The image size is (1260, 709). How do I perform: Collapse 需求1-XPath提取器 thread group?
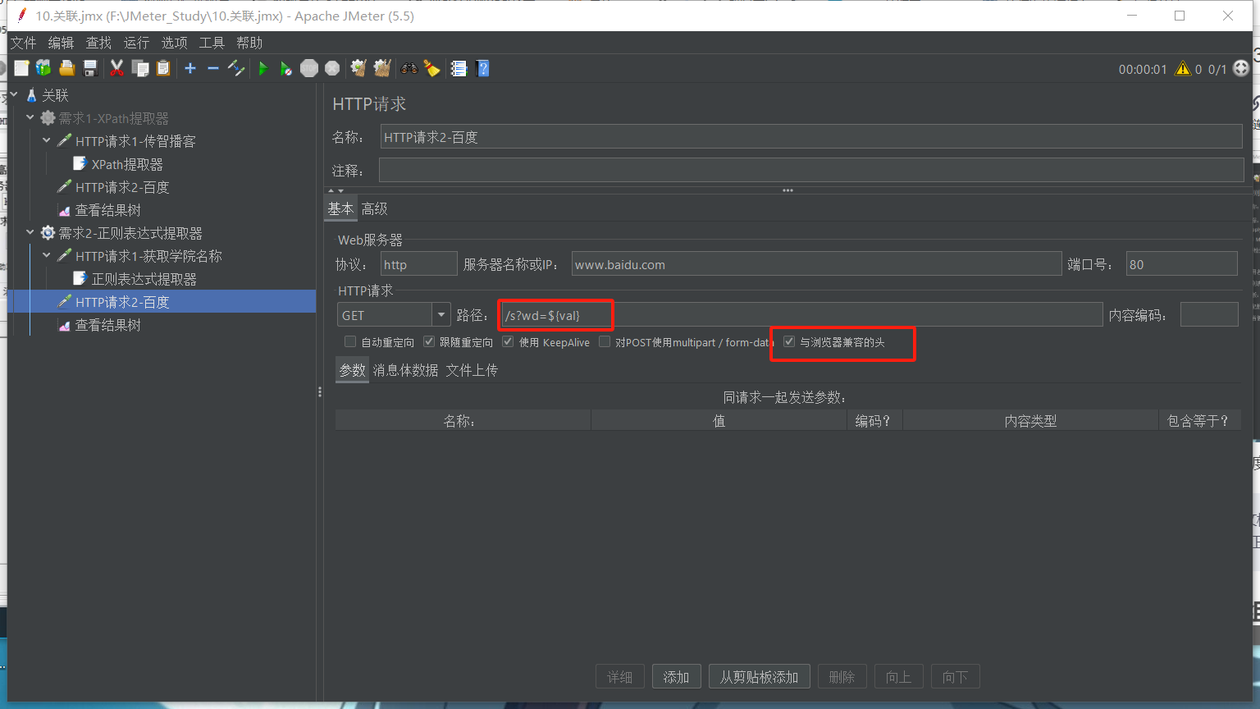30,118
